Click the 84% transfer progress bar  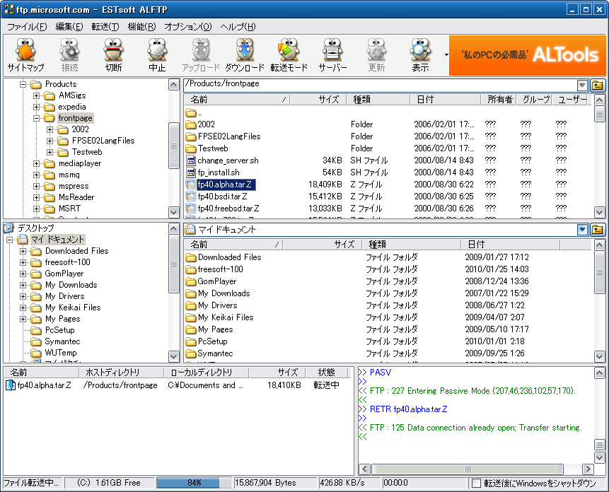coord(195,483)
